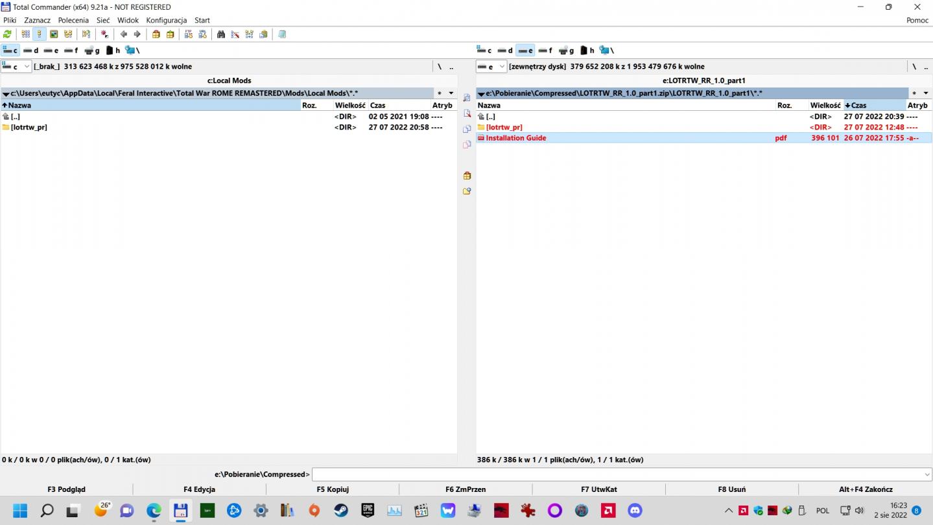Open the Konfiguracja menu
This screenshot has width=933, height=525.
click(x=166, y=20)
